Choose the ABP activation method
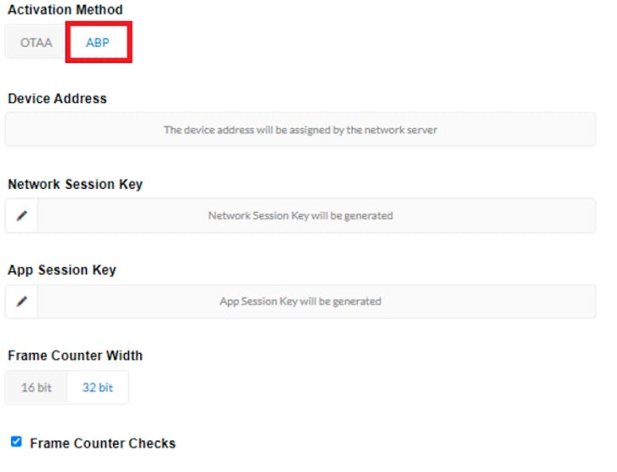The height and width of the screenshot is (472, 617). pyautogui.click(x=98, y=42)
